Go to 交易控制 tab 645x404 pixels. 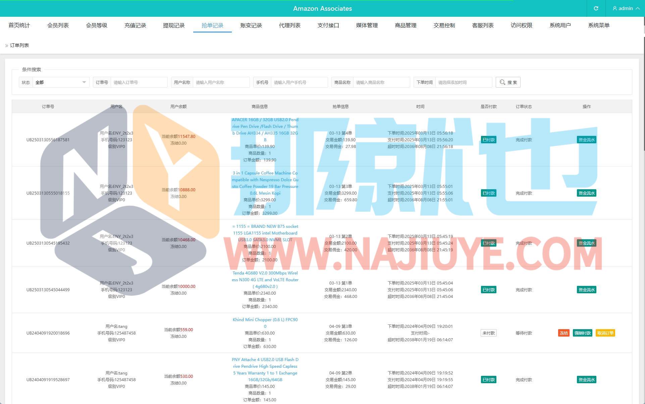point(444,26)
